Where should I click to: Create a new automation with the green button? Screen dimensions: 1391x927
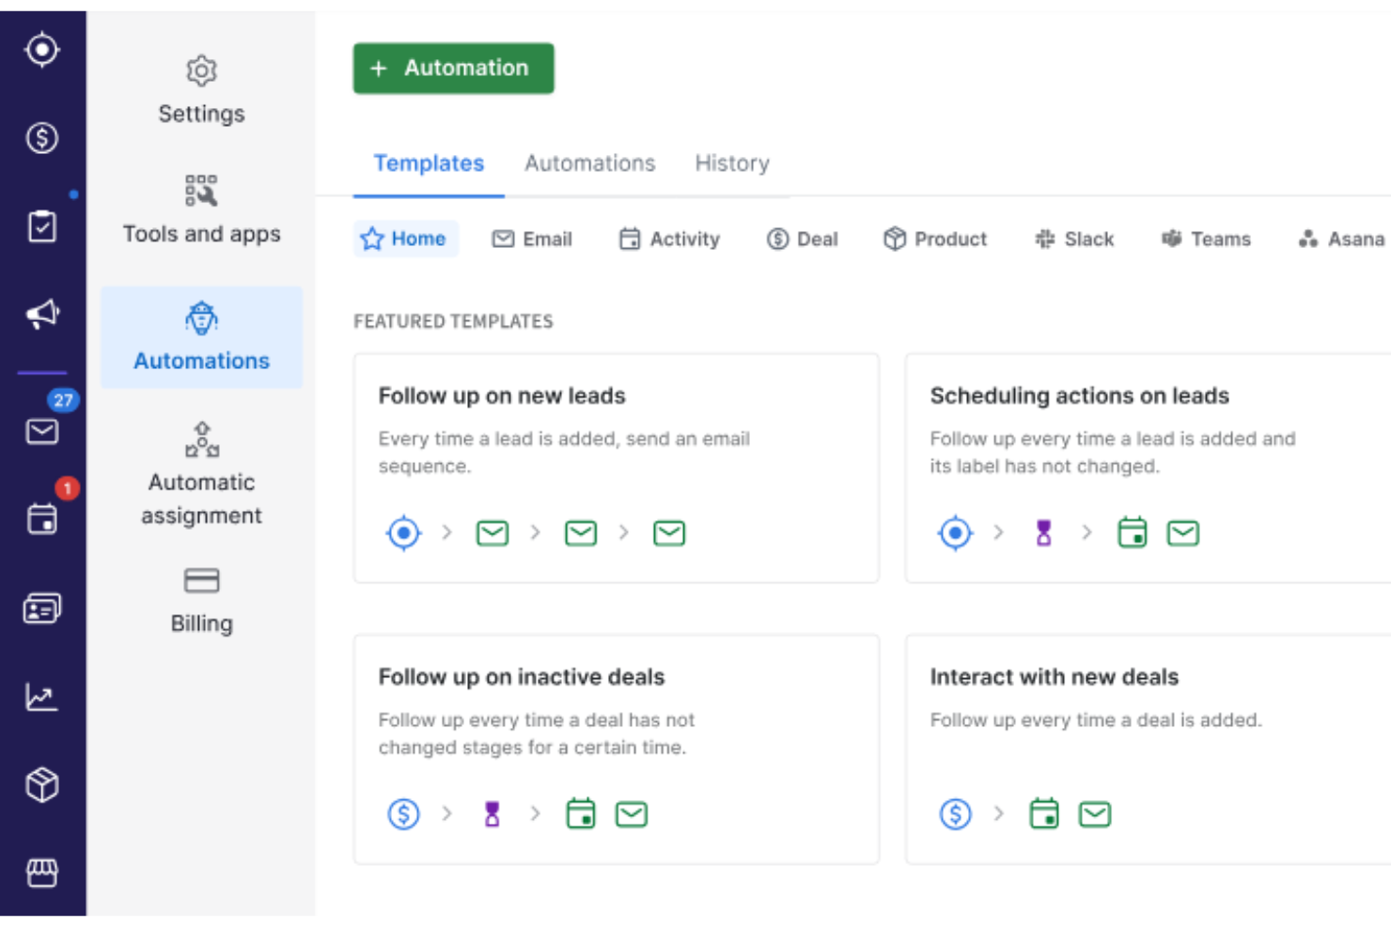point(453,68)
